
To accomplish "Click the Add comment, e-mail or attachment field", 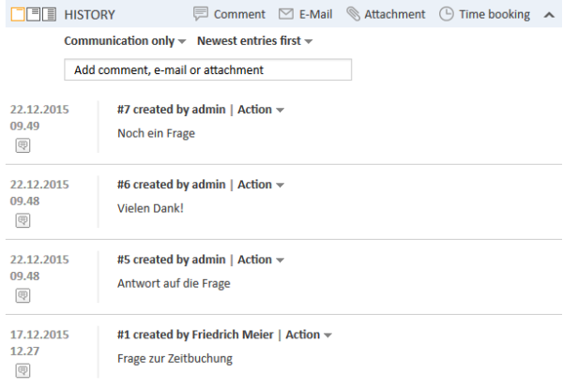I will click(x=207, y=70).
